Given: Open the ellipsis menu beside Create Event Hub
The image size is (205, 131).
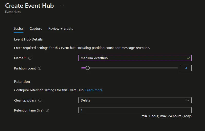Looking at the screenshot, I should click(62, 6).
